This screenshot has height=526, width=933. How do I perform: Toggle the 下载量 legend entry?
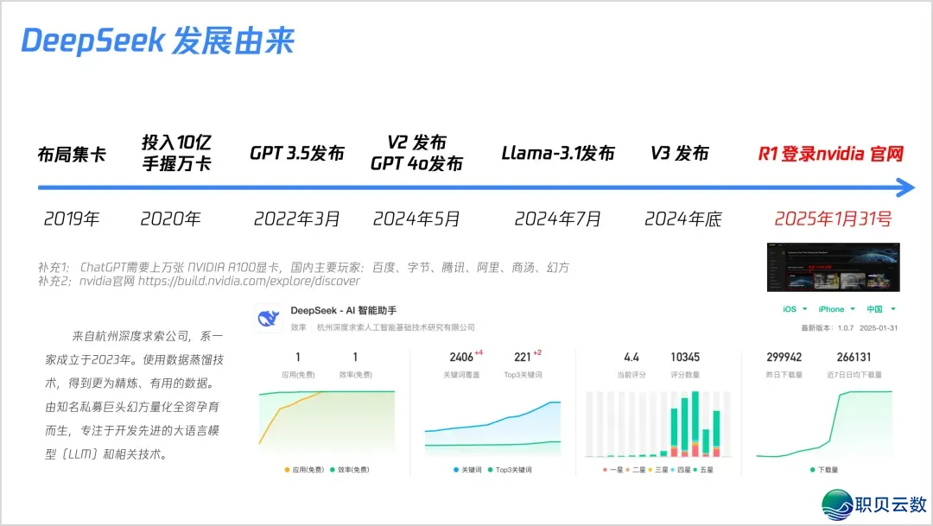tap(824, 470)
